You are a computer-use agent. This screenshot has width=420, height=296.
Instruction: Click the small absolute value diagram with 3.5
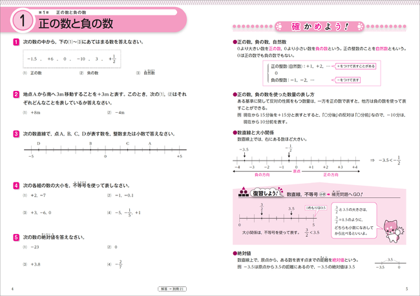pyautogui.click(x=390, y=264)
